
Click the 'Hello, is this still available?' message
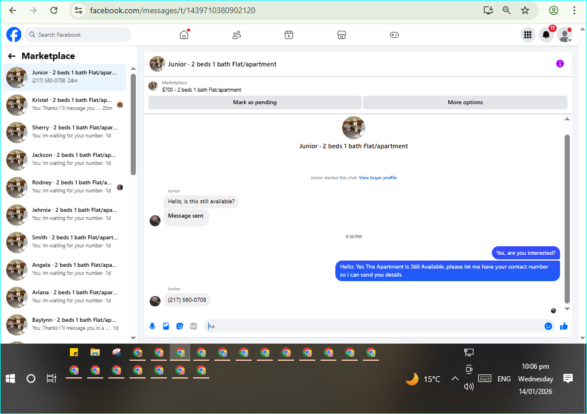pos(201,202)
